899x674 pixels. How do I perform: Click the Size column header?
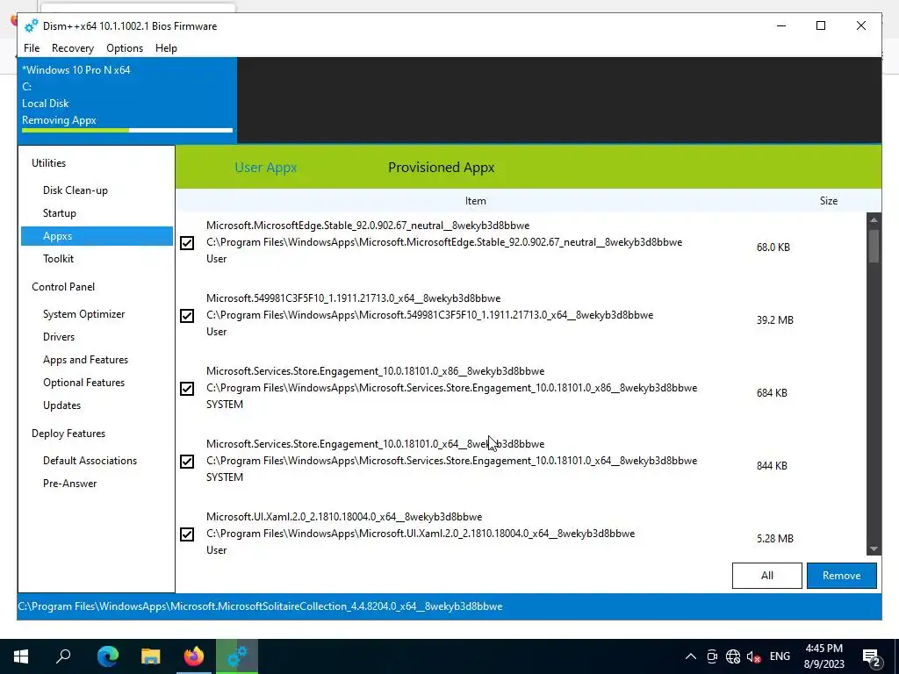829,201
